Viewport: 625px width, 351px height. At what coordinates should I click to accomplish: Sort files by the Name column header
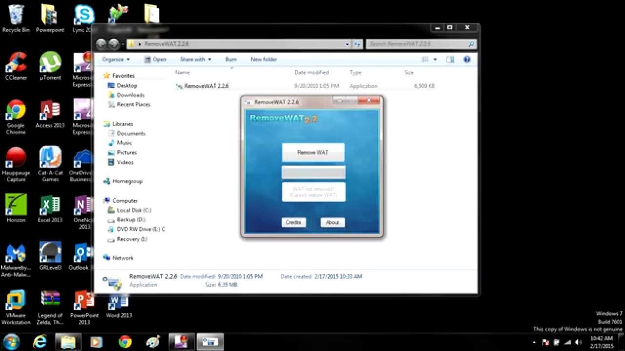tap(182, 73)
